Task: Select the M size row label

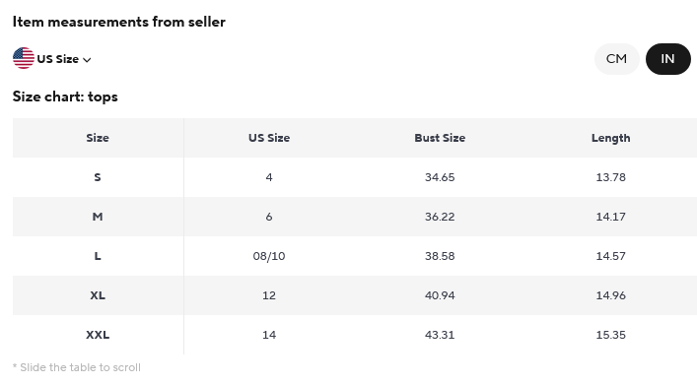Action: point(98,217)
